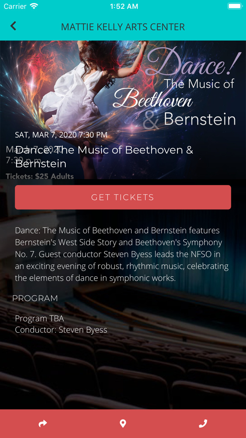Tap the Carrier label in status bar

click(x=15, y=6)
